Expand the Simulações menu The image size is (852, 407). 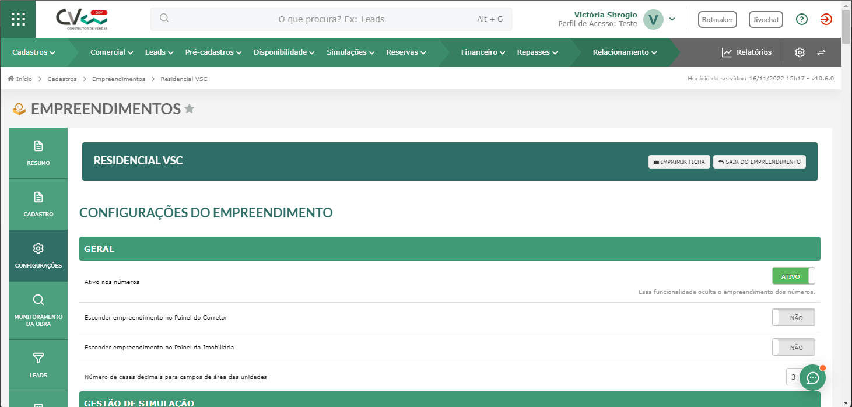click(x=350, y=52)
